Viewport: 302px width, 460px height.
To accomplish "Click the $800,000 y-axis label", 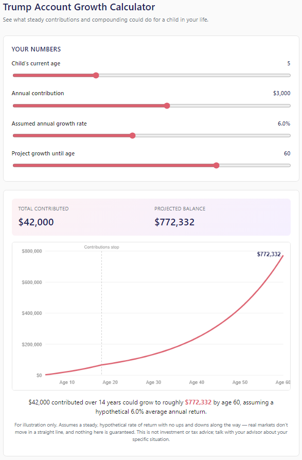I will pyautogui.click(x=32, y=251).
